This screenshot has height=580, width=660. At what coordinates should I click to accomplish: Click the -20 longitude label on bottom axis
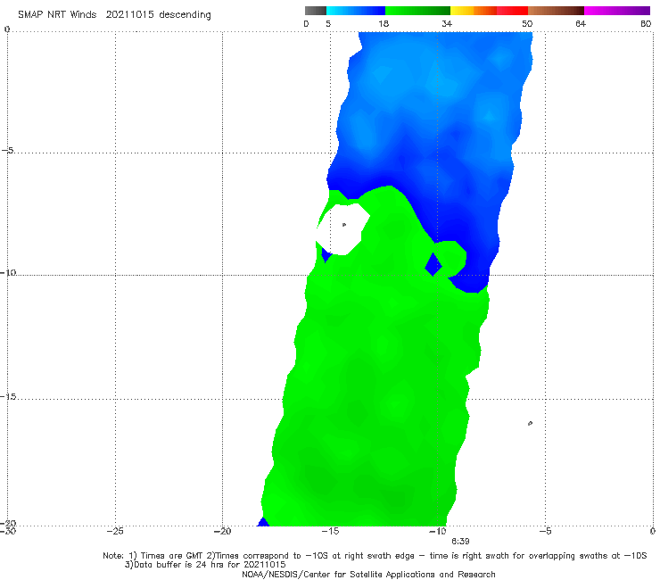[223, 531]
